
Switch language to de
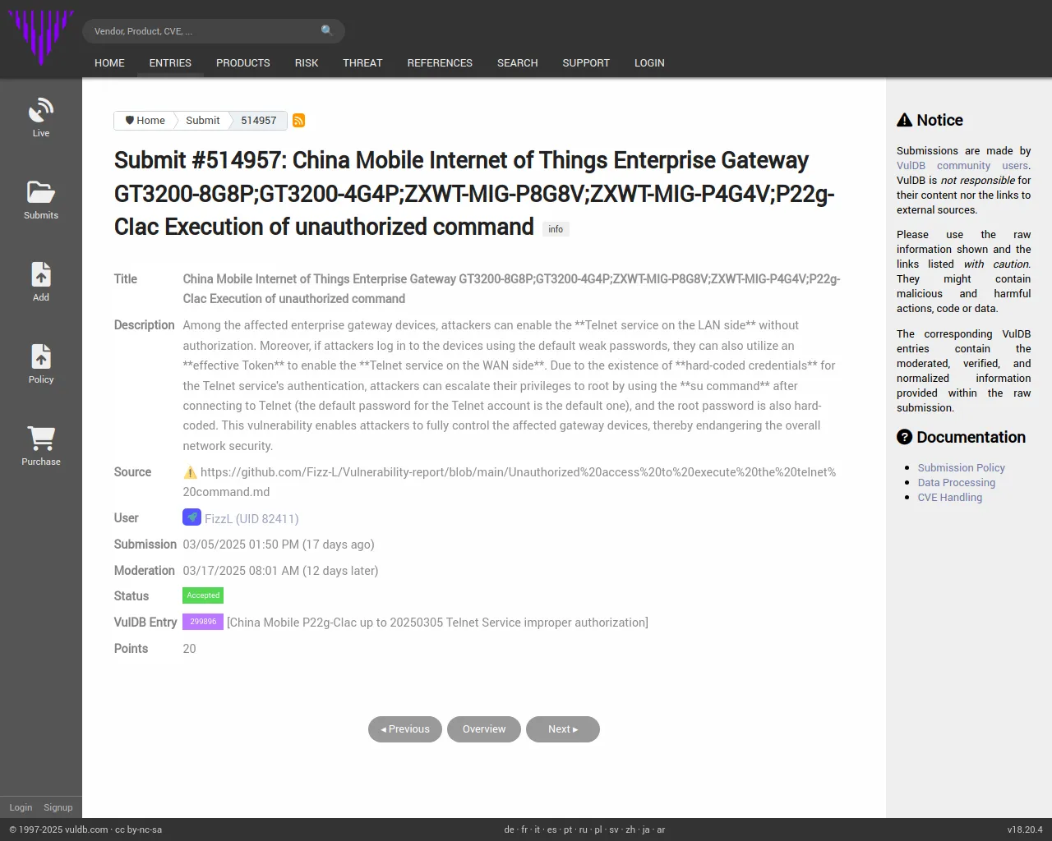509,830
